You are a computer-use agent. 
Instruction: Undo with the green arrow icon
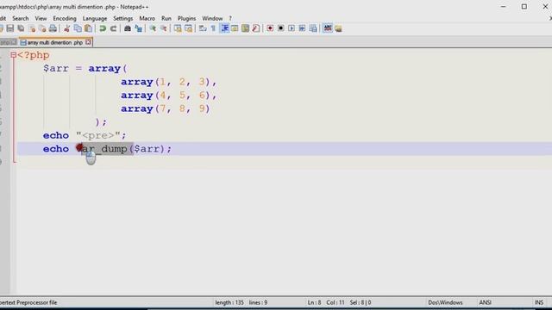pyautogui.click(x=103, y=28)
